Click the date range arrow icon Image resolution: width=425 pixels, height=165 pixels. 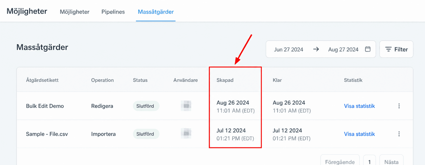tap(316, 49)
